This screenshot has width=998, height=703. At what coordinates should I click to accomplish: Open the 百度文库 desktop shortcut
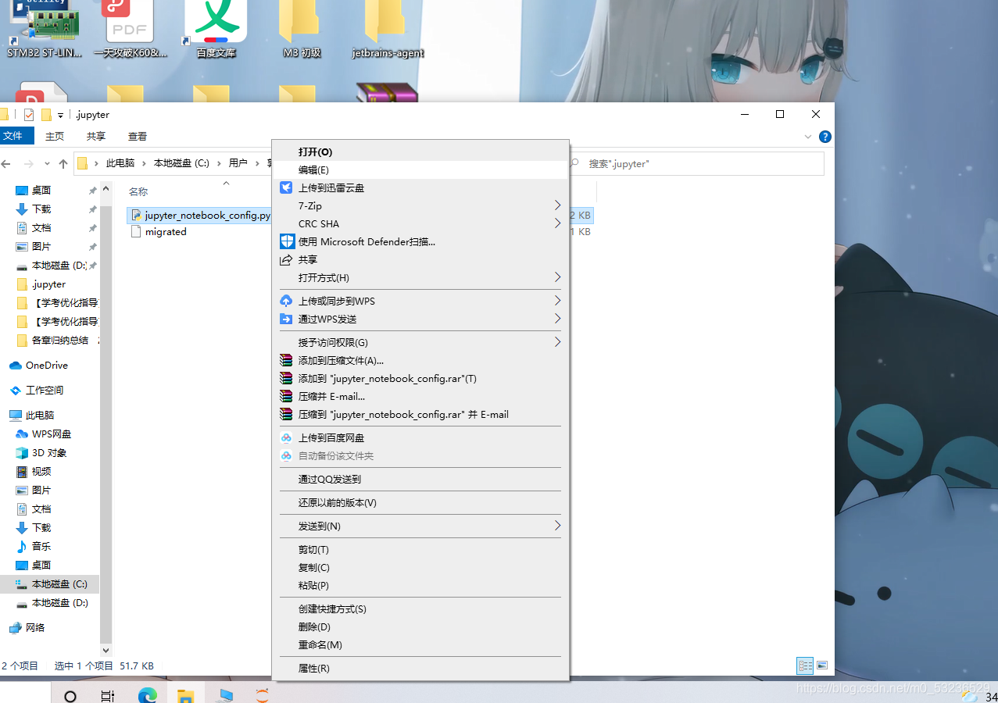(216, 28)
